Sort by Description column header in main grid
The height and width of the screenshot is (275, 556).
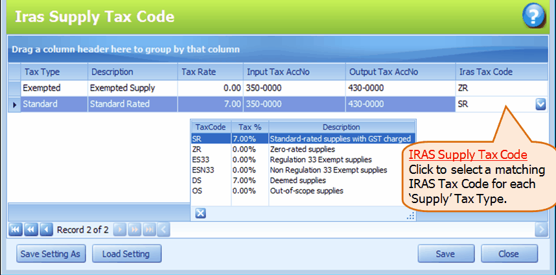tap(133, 72)
